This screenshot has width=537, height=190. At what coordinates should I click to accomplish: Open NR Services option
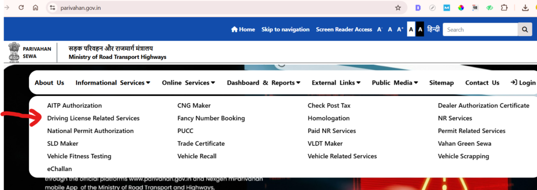[x=455, y=118]
